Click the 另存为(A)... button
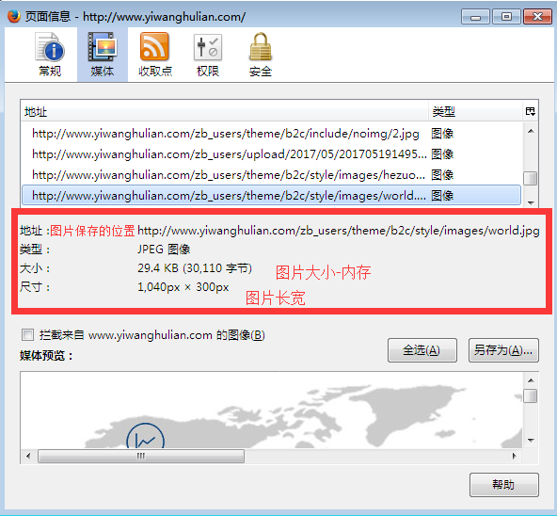 (503, 350)
